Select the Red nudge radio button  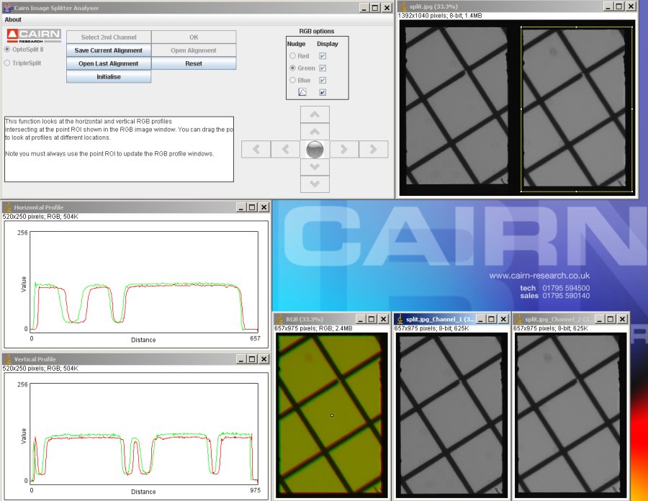[x=292, y=55]
